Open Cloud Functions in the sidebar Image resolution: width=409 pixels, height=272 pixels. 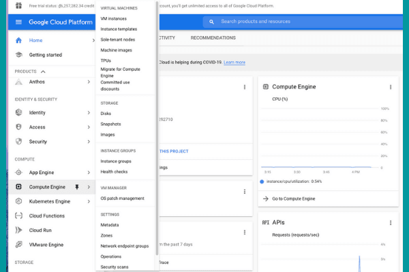(52, 216)
